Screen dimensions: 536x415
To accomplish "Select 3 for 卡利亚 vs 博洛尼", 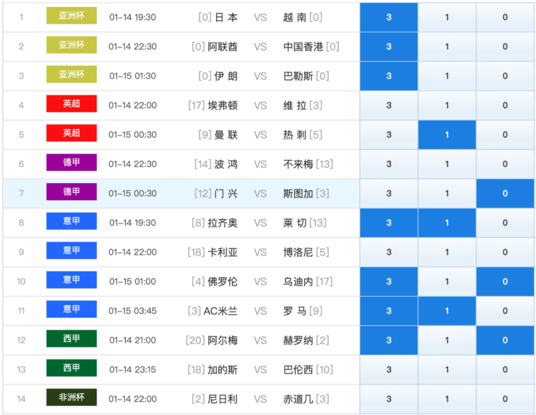I will pos(389,252).
